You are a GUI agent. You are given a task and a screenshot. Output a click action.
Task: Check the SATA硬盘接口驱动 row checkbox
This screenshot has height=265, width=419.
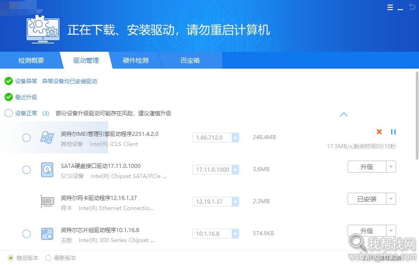pos(26,170)
